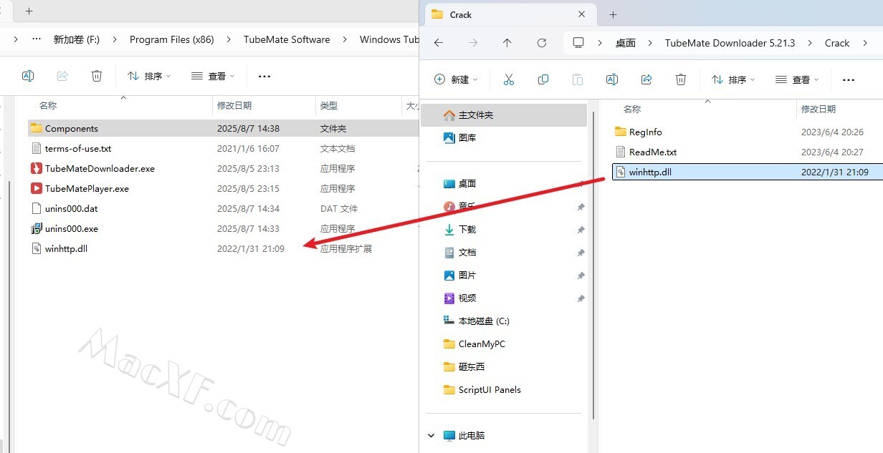Click the Copy icon in the Crack toolbar
The height and width of the screenshot is (453, 883).
pos(543,79)
